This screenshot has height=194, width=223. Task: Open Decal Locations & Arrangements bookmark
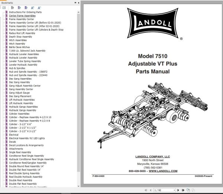[x=26, y=145]
